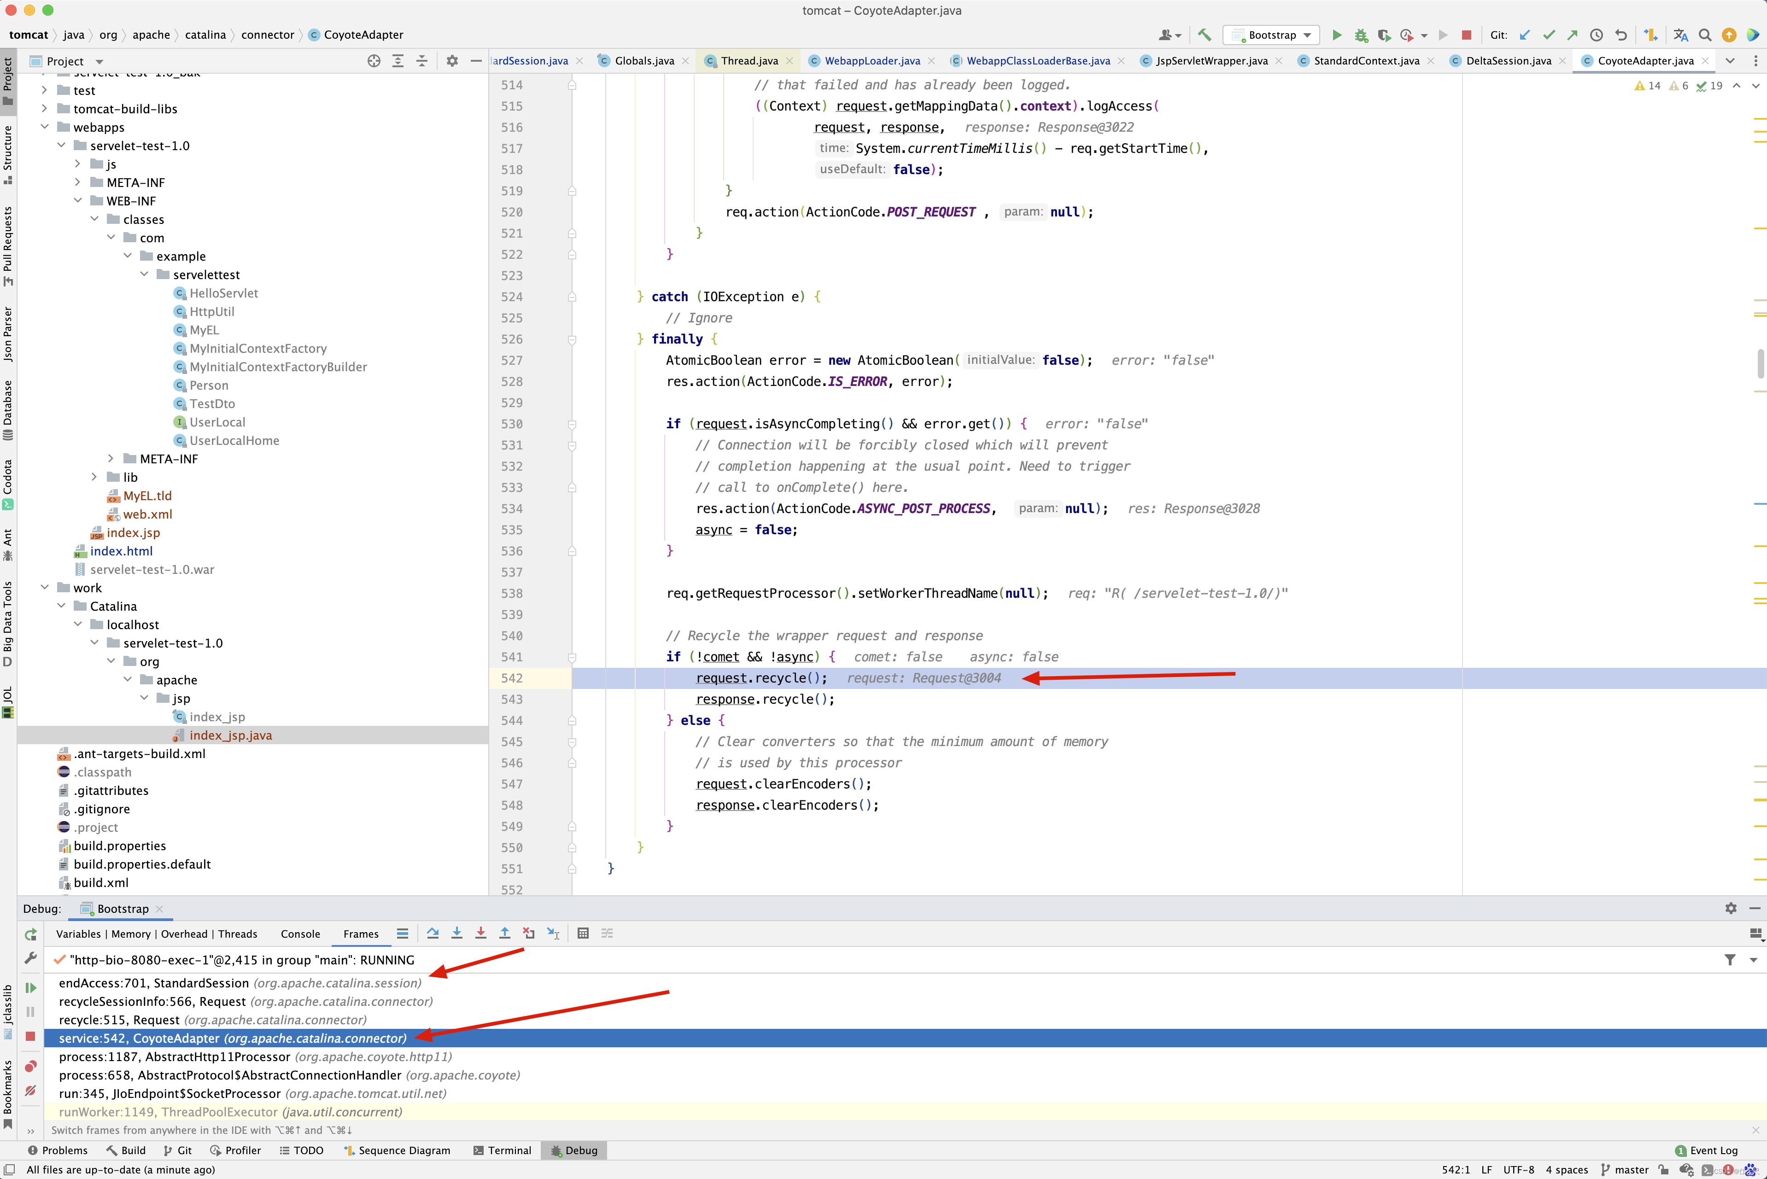Git rollback undo arrow icon

1621,35
